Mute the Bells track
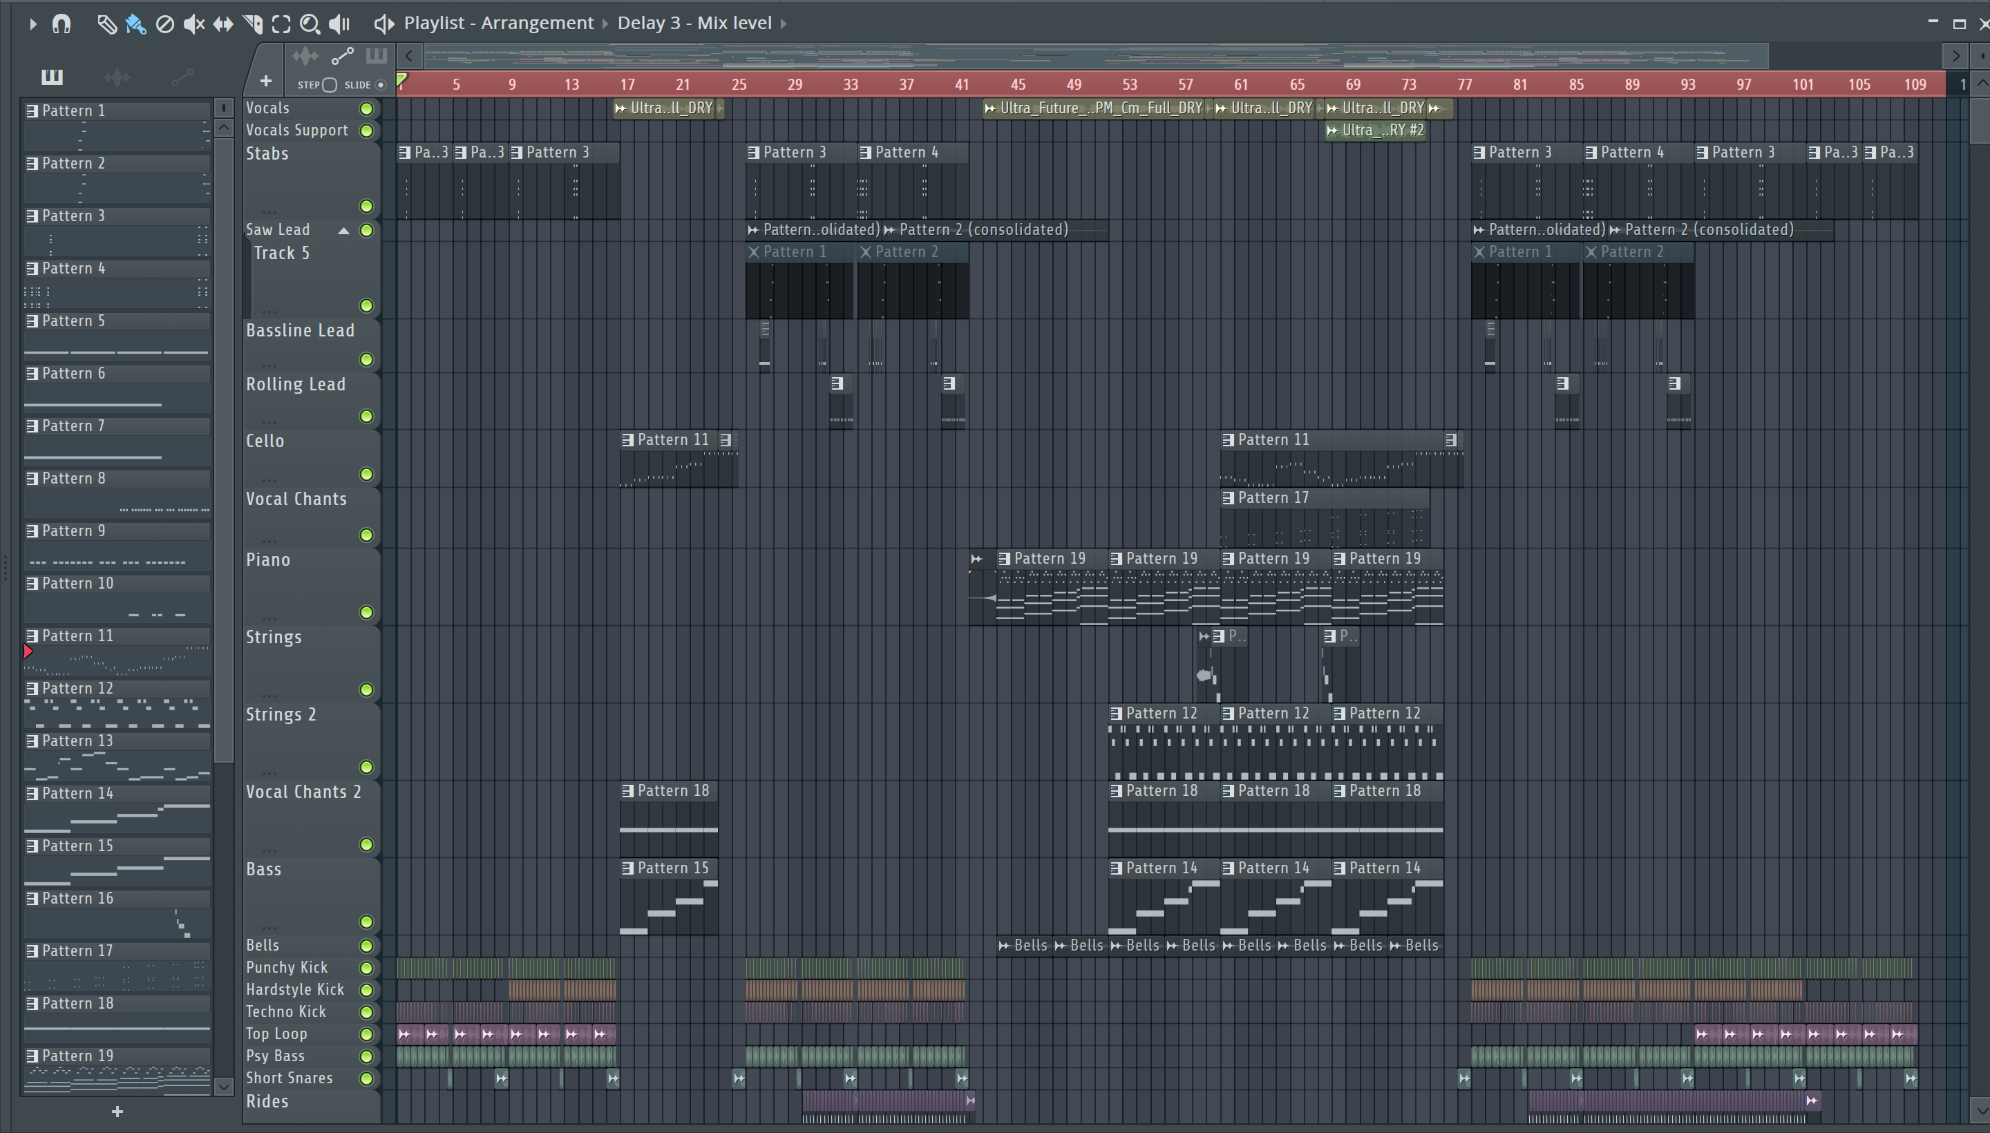The image size is (1990, 1133). click(x=366, y=946)
